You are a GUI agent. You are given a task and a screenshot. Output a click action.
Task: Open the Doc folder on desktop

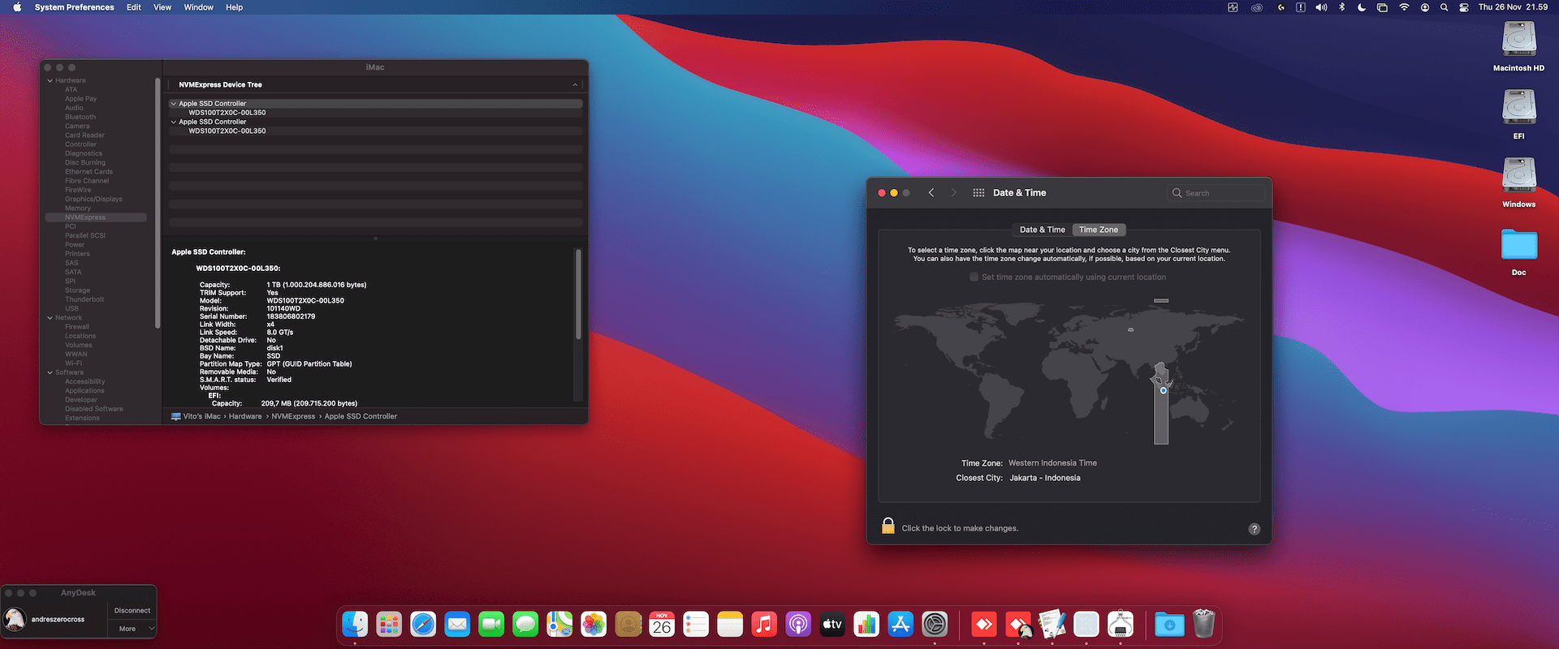coord(1518,251)
